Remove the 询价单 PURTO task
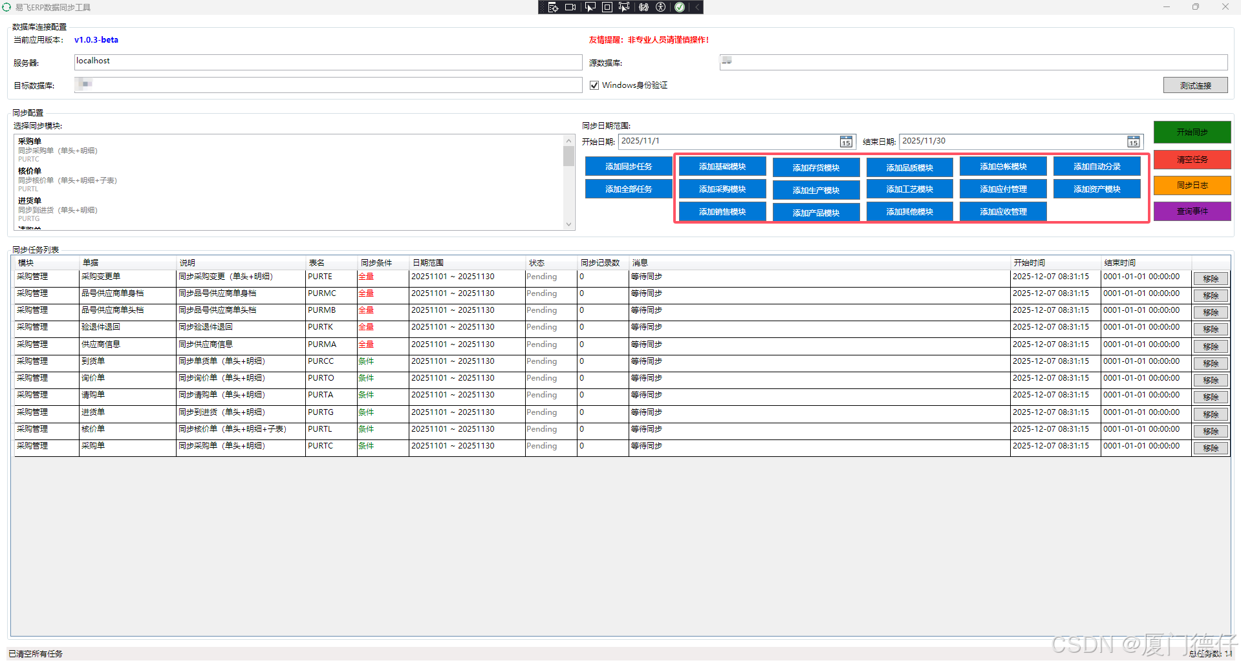 pos(1211,380)
